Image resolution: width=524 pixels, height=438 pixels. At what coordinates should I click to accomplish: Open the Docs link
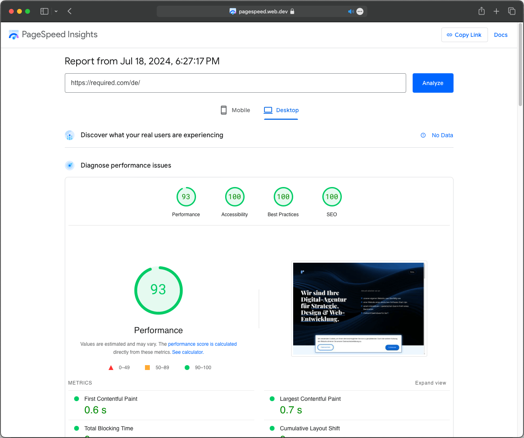(501, 35)
